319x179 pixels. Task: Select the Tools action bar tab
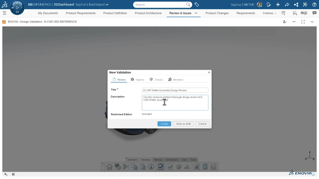(193, 160)
